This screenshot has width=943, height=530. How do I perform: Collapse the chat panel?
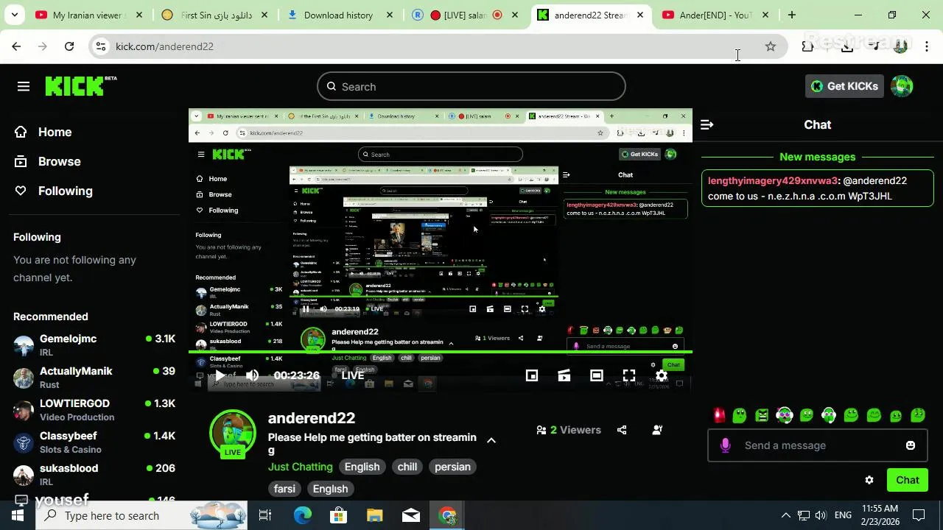click(x=707, y=125)
